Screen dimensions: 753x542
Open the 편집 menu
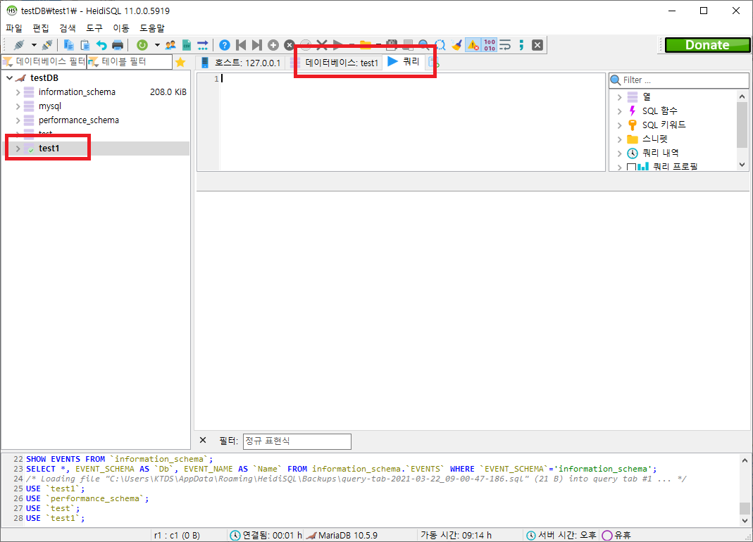click(41, 28)
